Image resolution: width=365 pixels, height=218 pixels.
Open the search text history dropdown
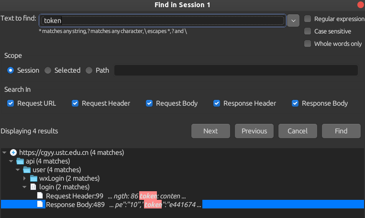pos(293,21)
